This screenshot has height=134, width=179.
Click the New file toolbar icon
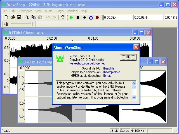6,17
